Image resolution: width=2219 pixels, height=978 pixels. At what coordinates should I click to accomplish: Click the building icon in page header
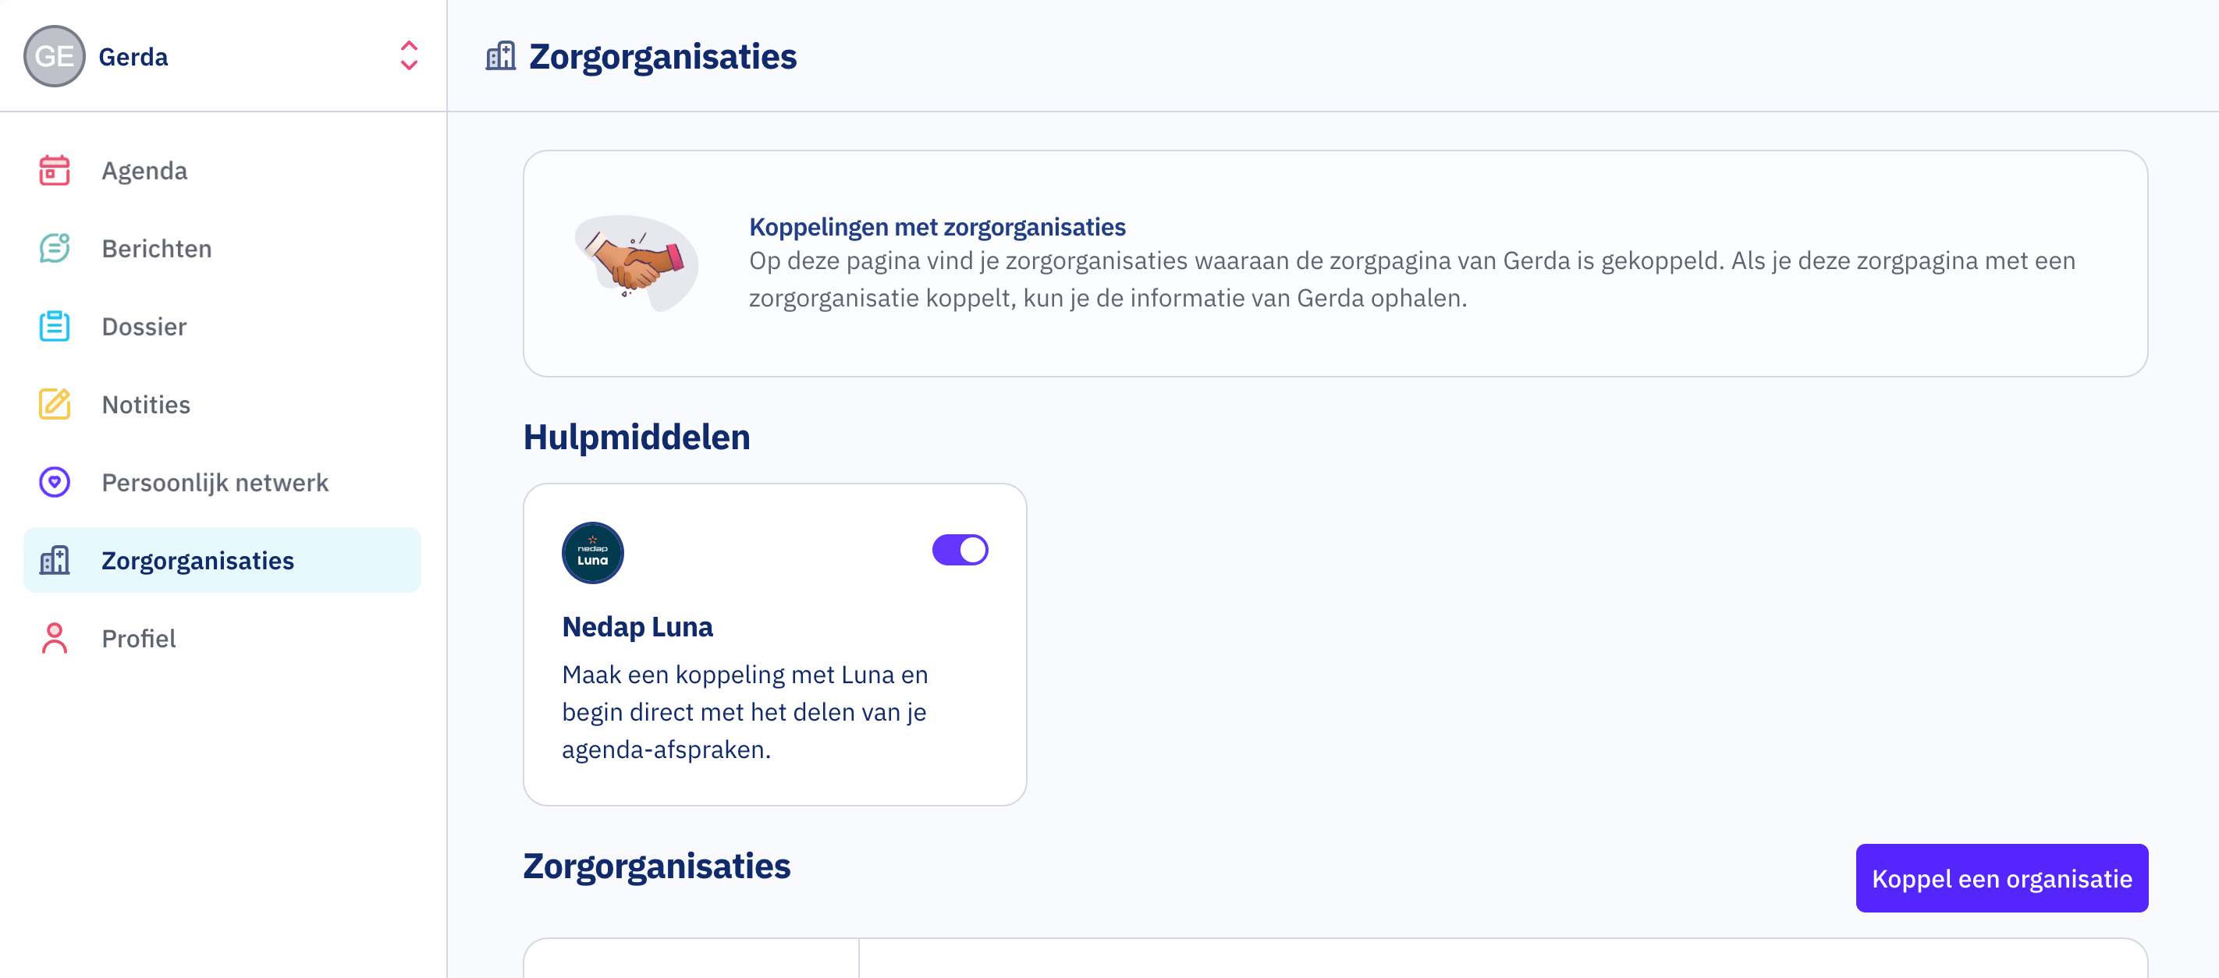[500, 57]
